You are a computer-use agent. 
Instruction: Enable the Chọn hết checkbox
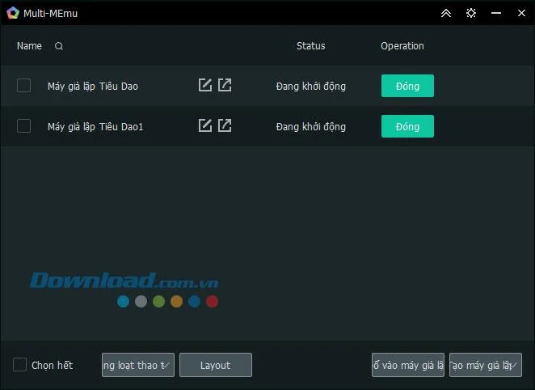[x=19, y=365]
